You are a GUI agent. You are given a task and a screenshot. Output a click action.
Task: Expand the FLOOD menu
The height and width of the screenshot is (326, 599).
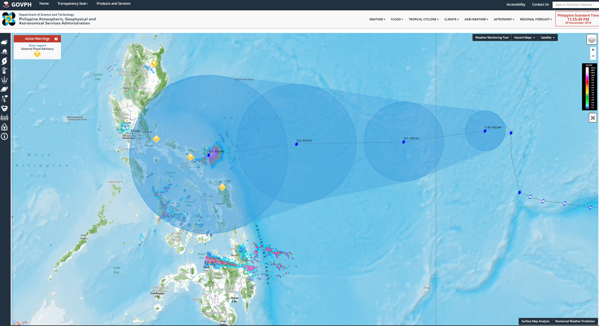pyautogui.click(x=397, y=19)
